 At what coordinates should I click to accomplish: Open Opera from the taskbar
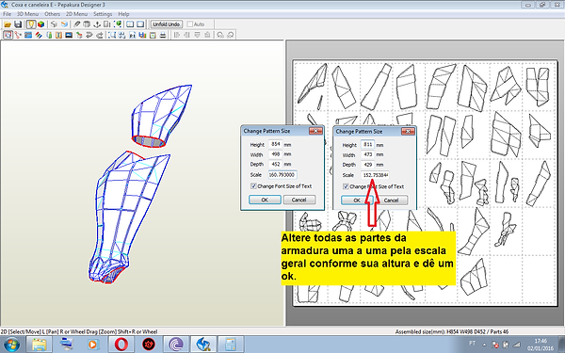point(121,345)
